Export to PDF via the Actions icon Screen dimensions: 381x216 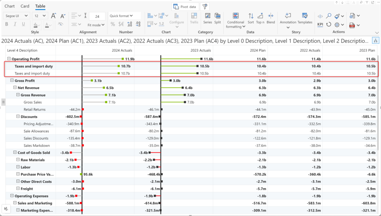click(x=352, y=25)
